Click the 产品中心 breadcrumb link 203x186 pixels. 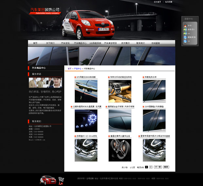pos(78,69)
